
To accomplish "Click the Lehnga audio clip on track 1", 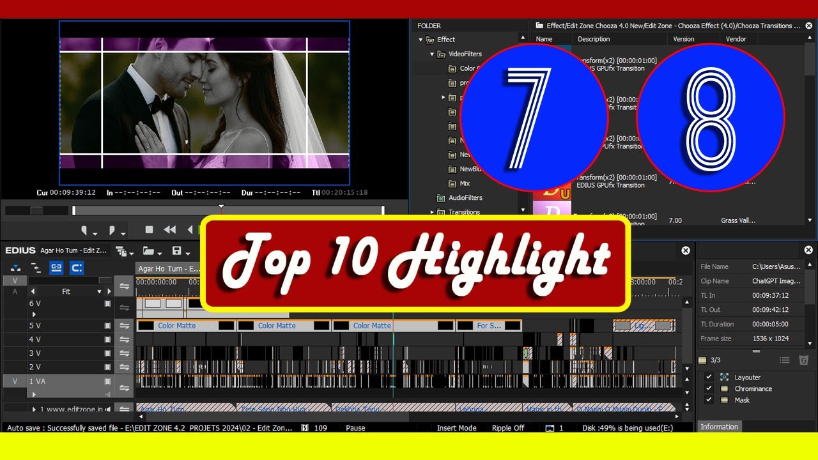I will coord(488,408).
